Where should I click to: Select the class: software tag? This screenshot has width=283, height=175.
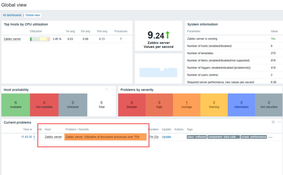tap(197, 137)
